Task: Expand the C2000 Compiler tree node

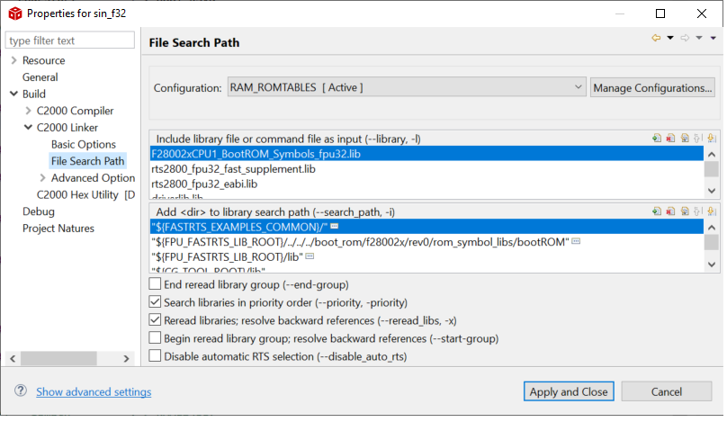Action: point(29,111)
